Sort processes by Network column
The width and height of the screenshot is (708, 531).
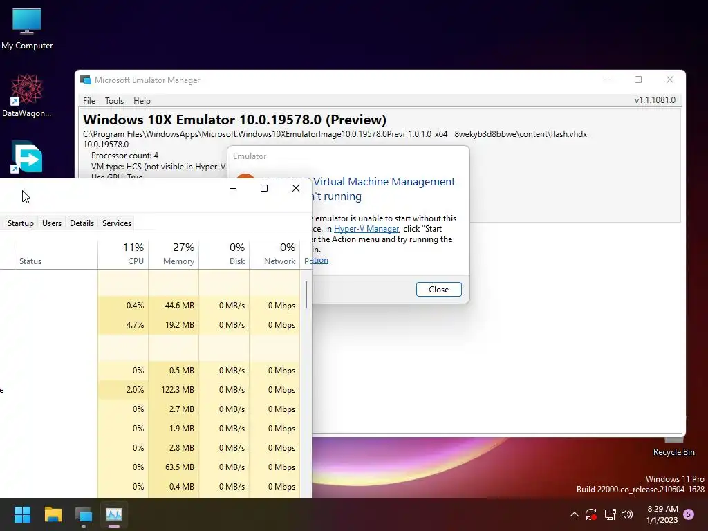pyautogui.click(x=274, y=255)
